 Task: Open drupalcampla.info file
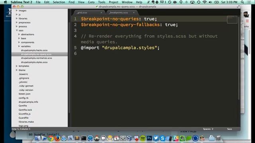click(x=28, y=102)
